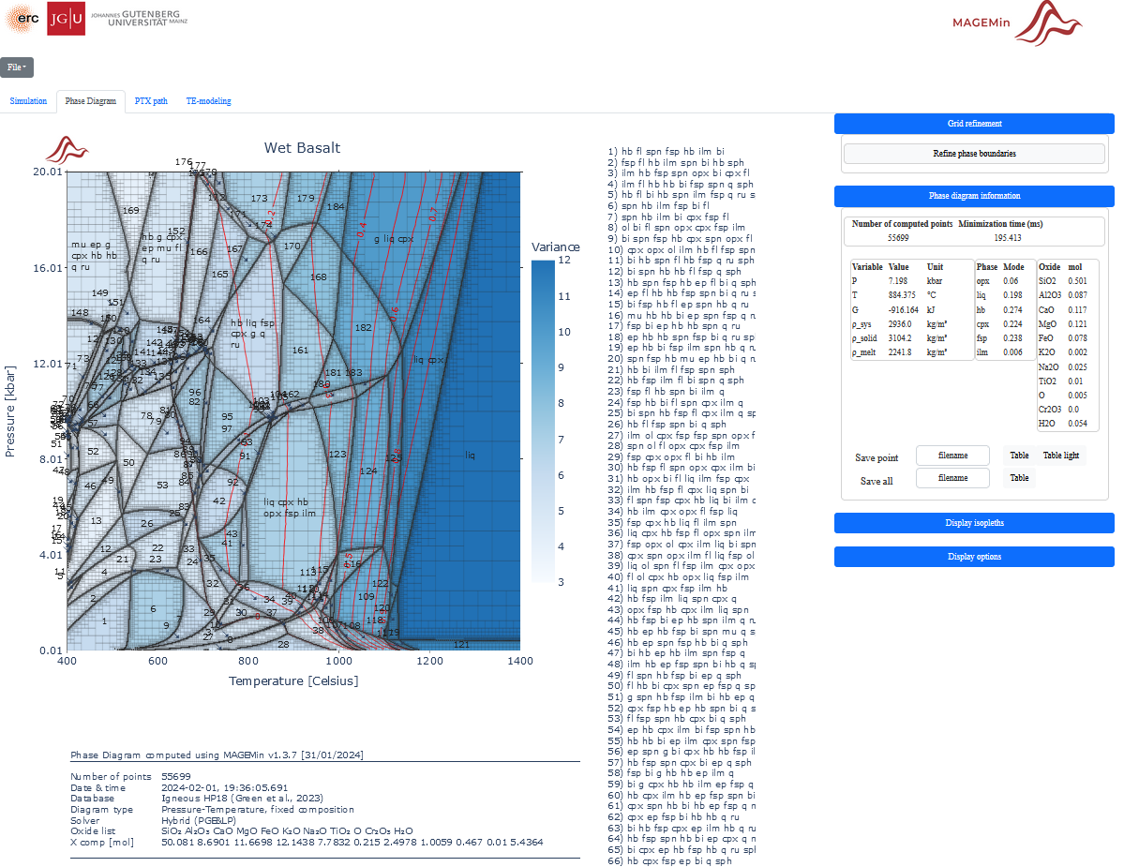Collapse the Grid refinement section
1124x867 pixels.
pos(974,124)
